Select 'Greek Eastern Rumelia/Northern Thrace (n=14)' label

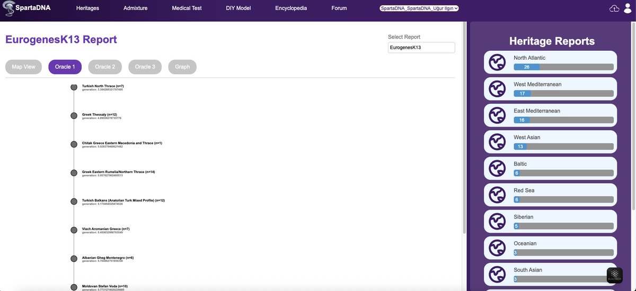click(x=119, y=171)
